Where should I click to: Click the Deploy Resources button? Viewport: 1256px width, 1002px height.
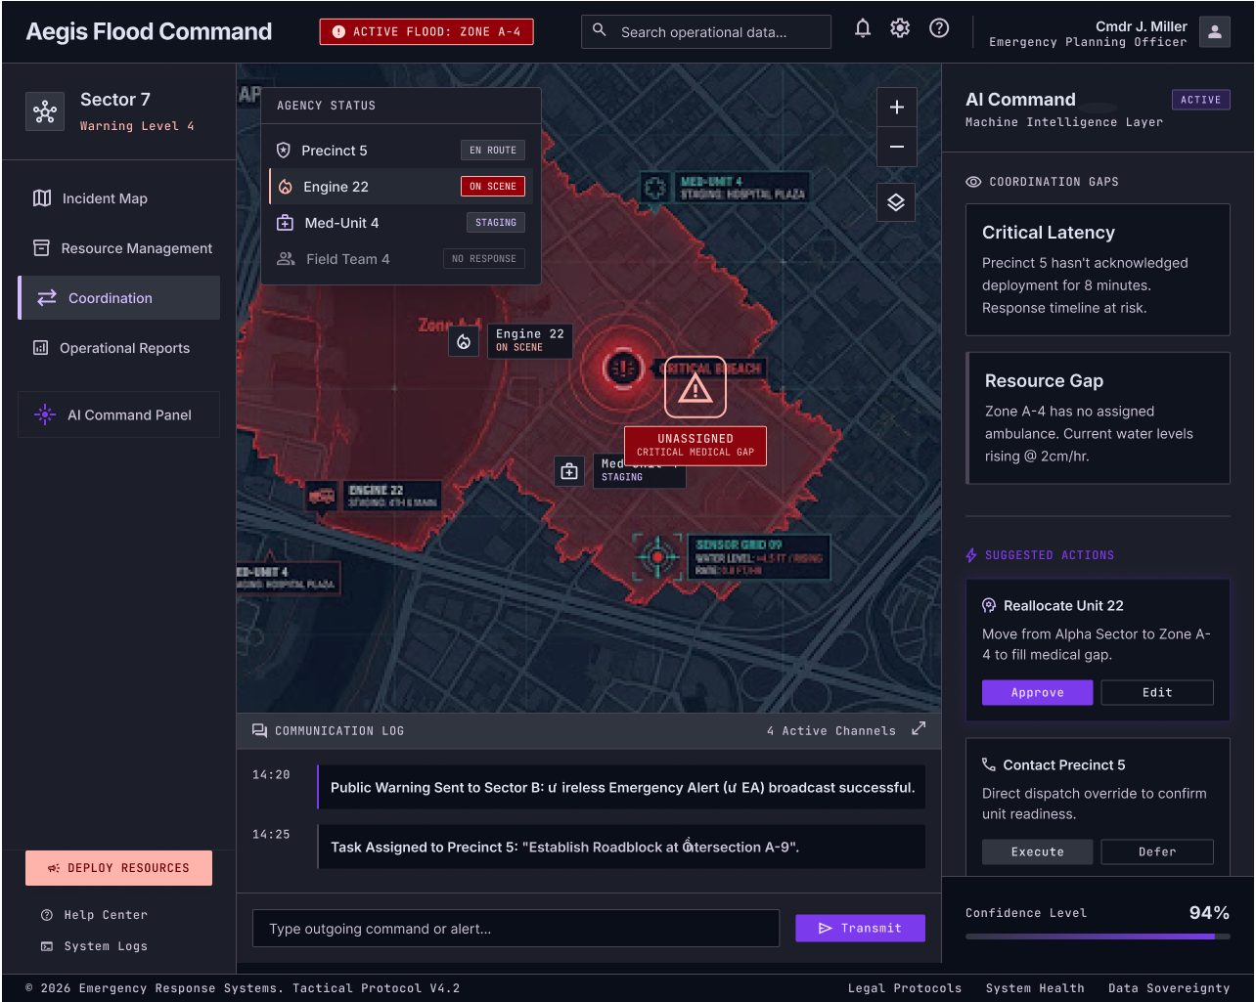click(x=118, y=868)
